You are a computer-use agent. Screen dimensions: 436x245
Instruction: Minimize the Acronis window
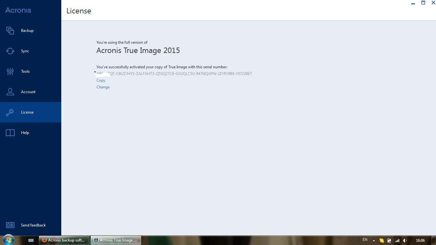pos(413,4)
